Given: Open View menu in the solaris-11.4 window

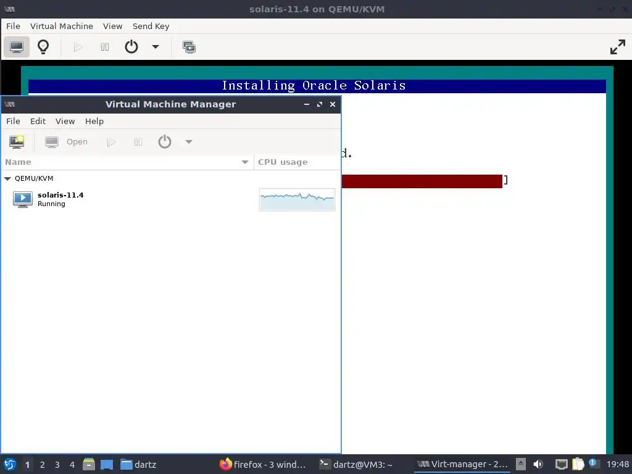Looking at the screenshot, I should click(112, 26).
